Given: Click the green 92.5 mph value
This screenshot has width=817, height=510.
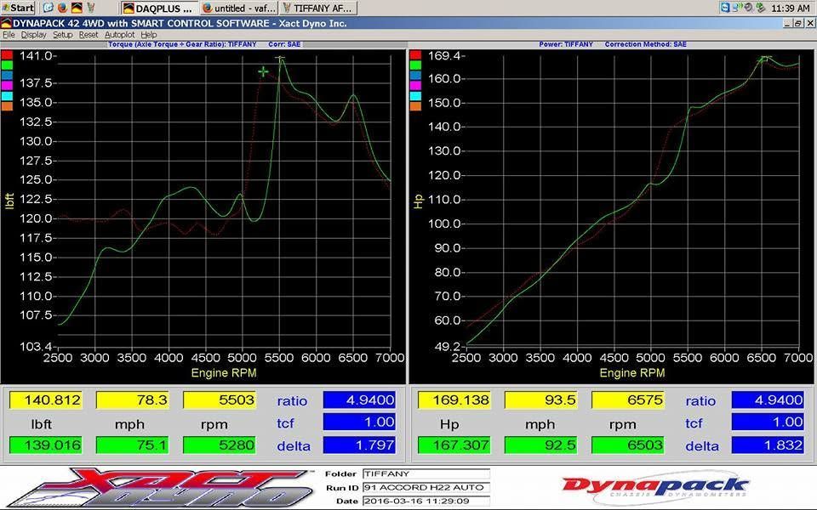Looking at the screenshot, I should pyautogui.click(x=541, y=445).
